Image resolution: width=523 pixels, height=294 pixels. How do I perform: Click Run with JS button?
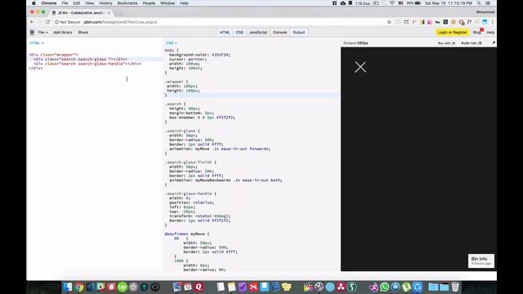tap(446, 43)
